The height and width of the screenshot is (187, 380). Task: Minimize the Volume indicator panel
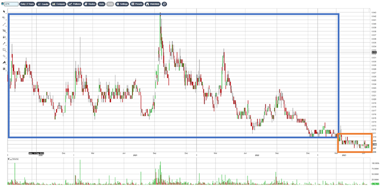coord(11,159)
